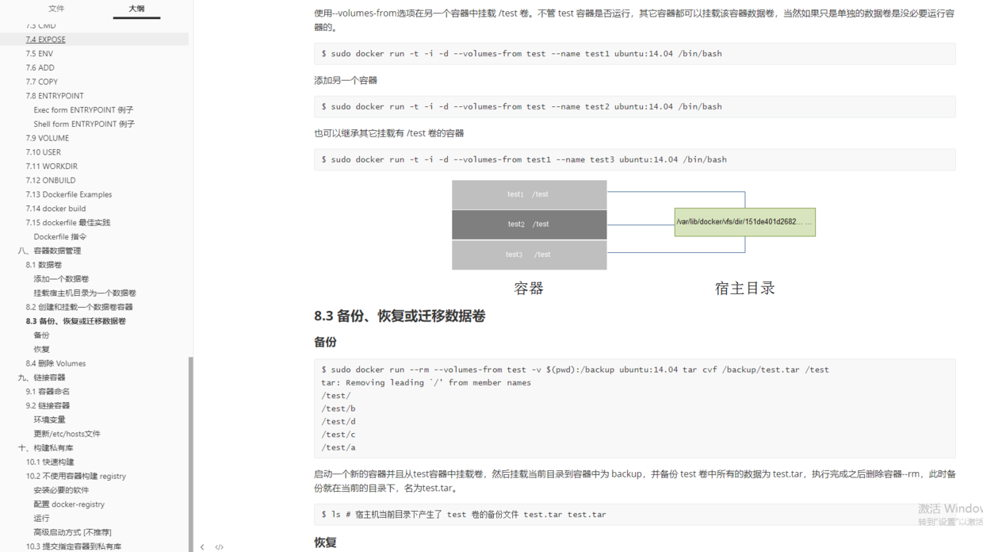Image resolution: width=983 pixels, height=552 pixels.
Task: Jump to 7.9 VOLUME section
Action: [x=47, y=138]
